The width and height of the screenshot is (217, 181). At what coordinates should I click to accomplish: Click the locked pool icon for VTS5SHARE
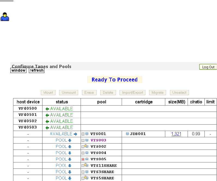(x=86, y=178)
